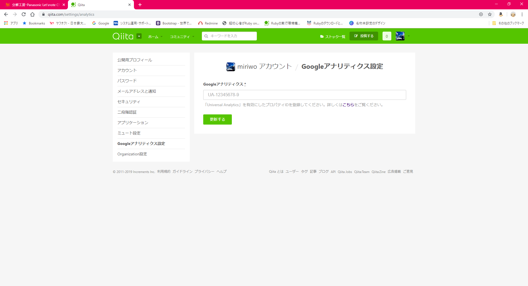
Task: Open the 超初心者がRuby on bookmark
Action: point(241,23)
